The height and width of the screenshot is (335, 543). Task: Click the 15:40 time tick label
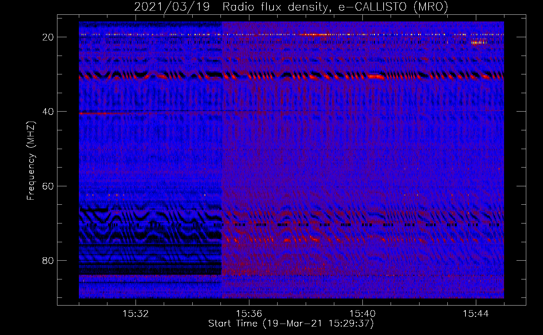coord(362,314)
